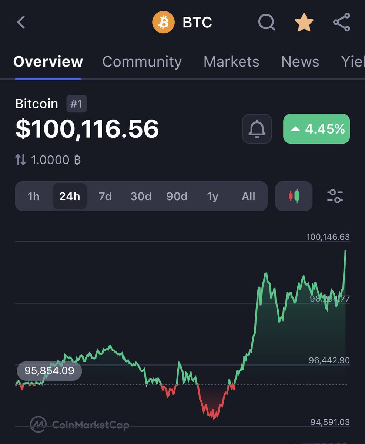Open the search magnifier icon
The width and height of the screenshot is (365, 444).
click(267, 23)
